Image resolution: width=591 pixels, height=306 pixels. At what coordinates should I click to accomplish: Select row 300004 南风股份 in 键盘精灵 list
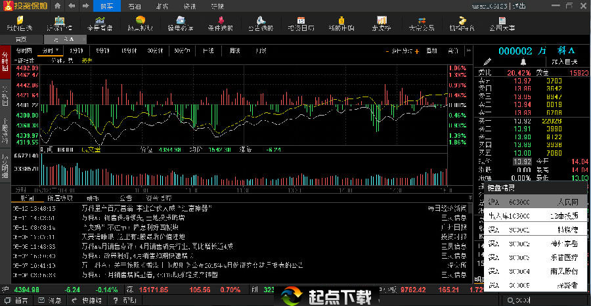(x=536, y=271)
